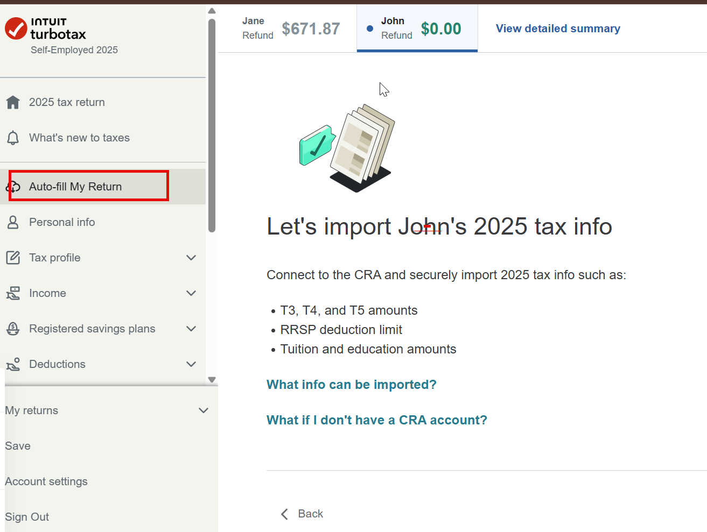The height and width of the screenshot is (532, 707).
Task: Open the My returns dropdown
Action: click(x=203, y=410)
